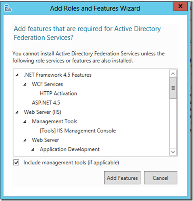193x201 pixels.
Task: Select [Tools] IIS Management Console item
Action: tap(78, 131)
